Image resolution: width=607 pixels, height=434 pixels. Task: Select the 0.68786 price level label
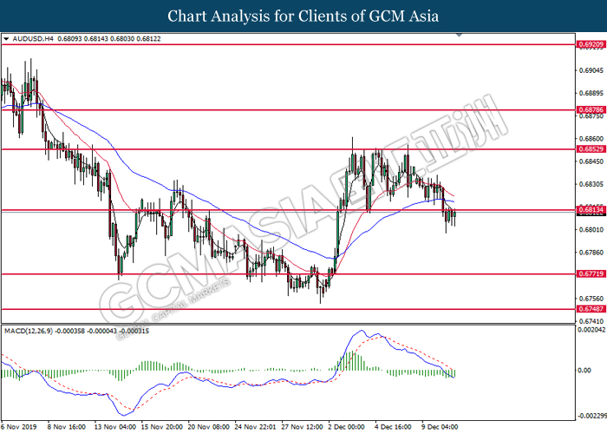pyautogui.click(x=591, y=109)
